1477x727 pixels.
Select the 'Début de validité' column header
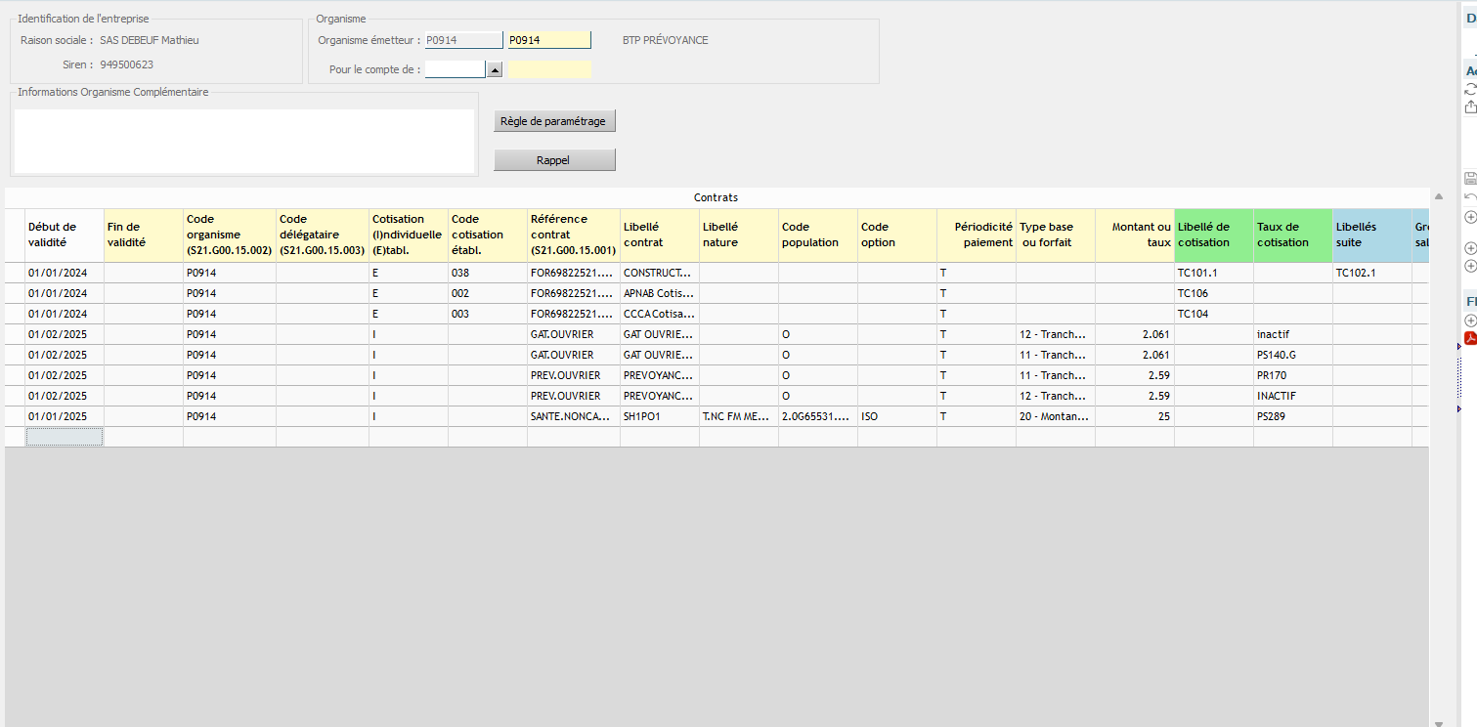pos(64,235)
